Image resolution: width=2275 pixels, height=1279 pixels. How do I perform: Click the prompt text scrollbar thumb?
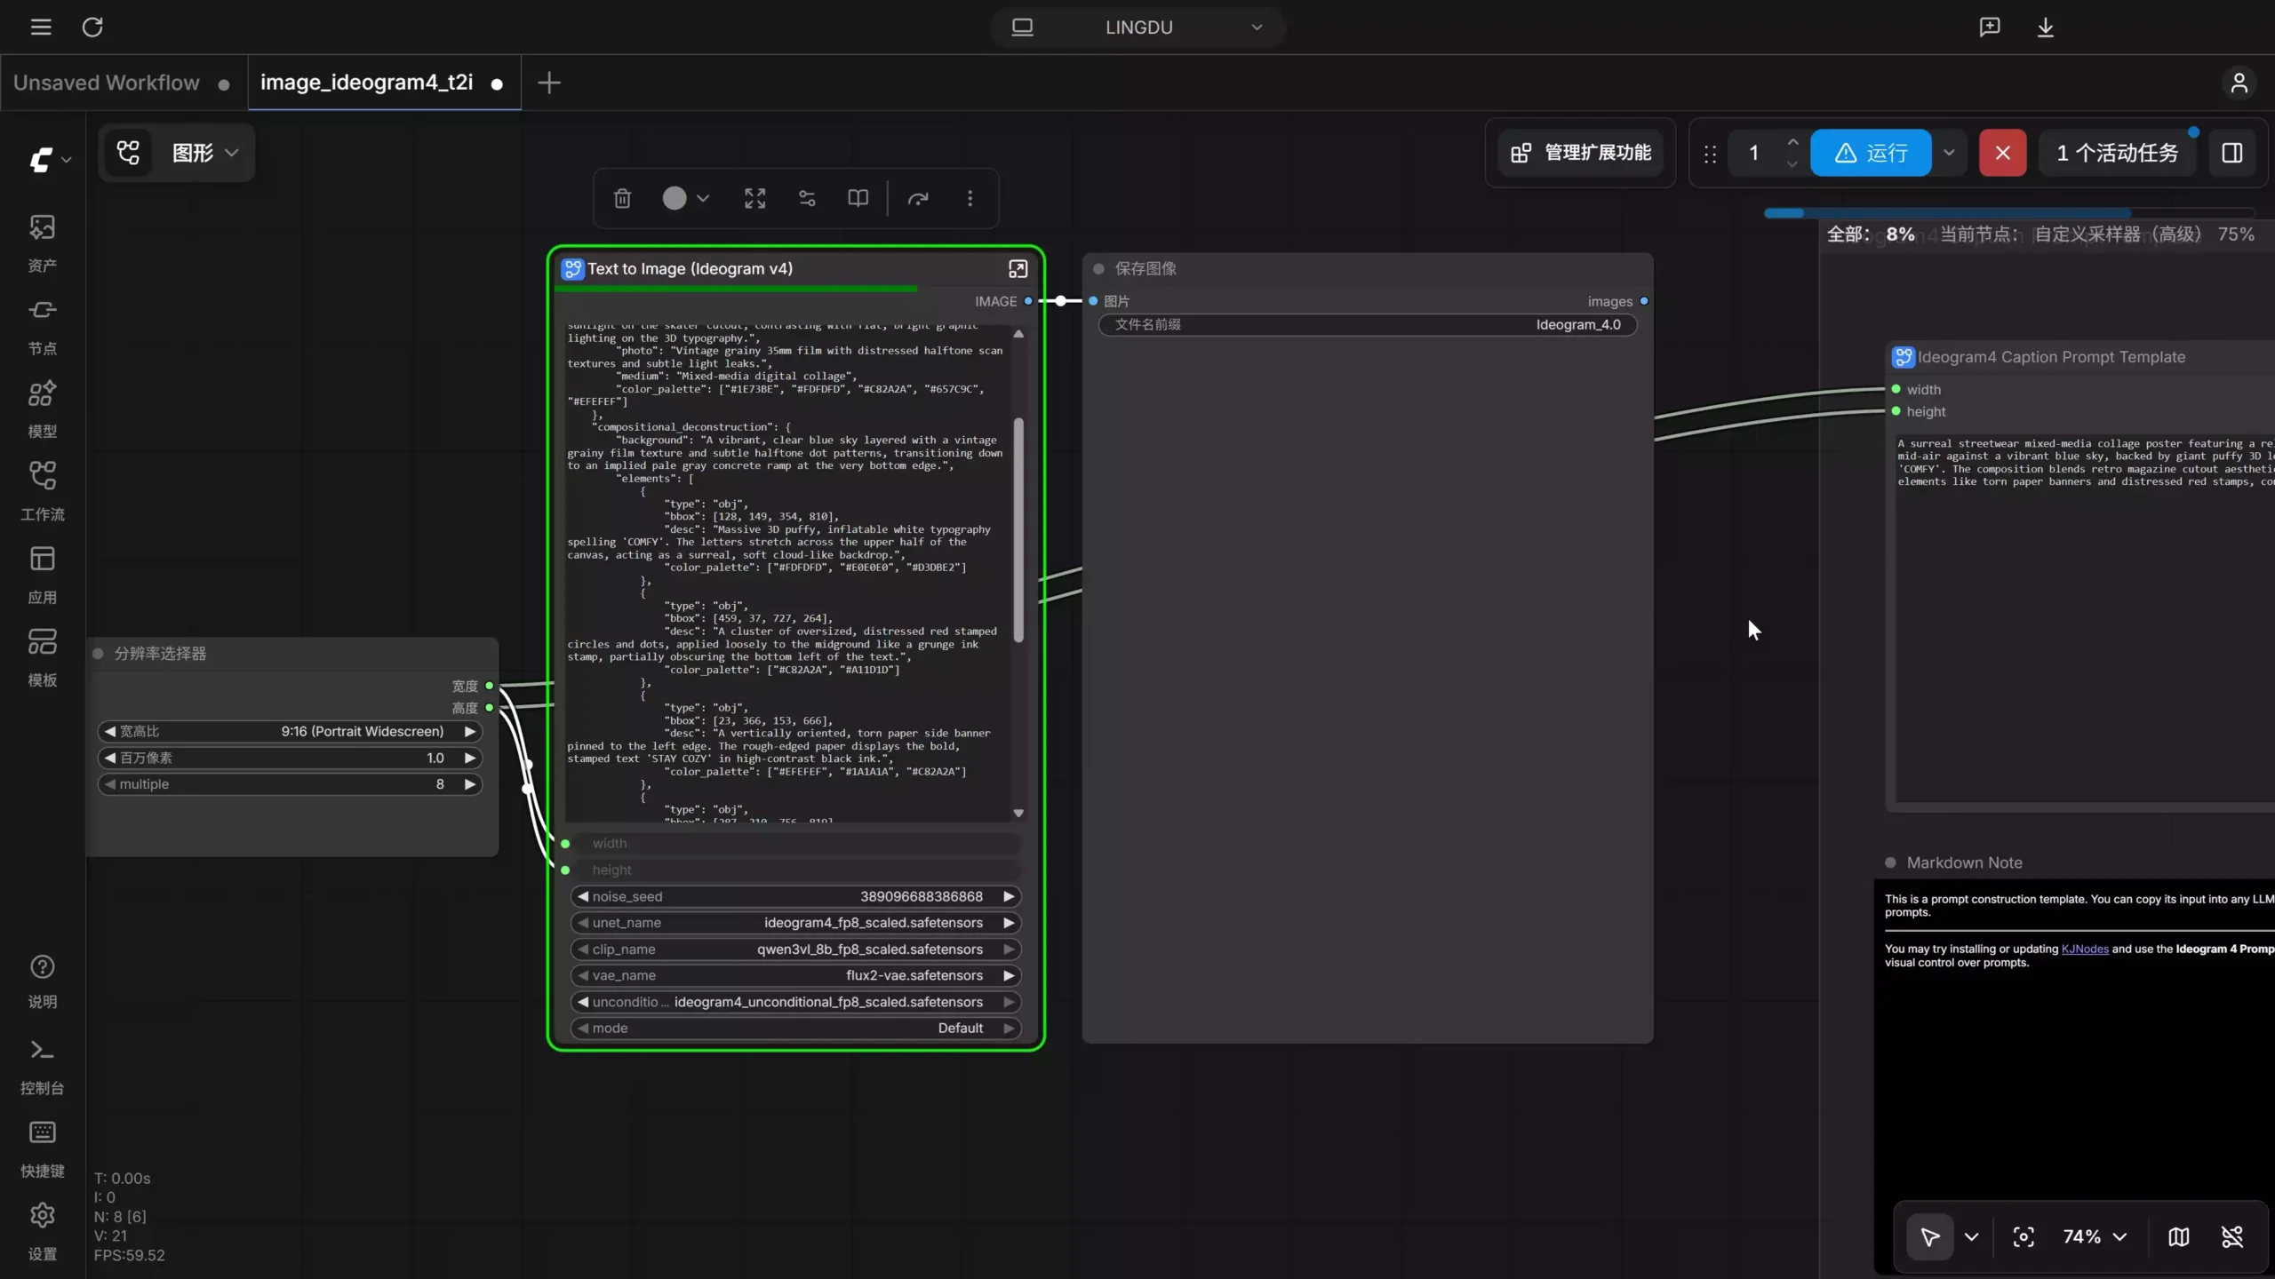point(1018,529)
